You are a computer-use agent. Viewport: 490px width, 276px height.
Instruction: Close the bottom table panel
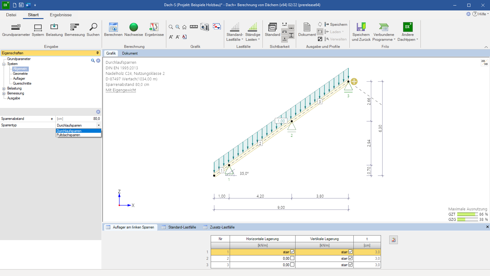(487, 227)
